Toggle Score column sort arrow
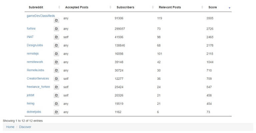256x133 pixels. coord(229,8)
